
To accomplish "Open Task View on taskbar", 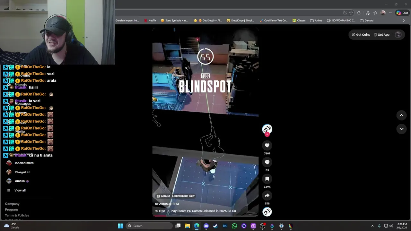I will tap(178, 226).
